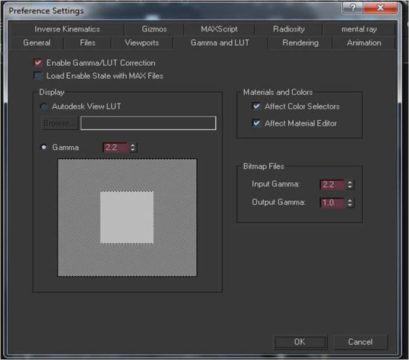The height and width of the screenshot is (360, 409).
Task: Check Load Enable State with MAX Files
Action: coord(38,76)
